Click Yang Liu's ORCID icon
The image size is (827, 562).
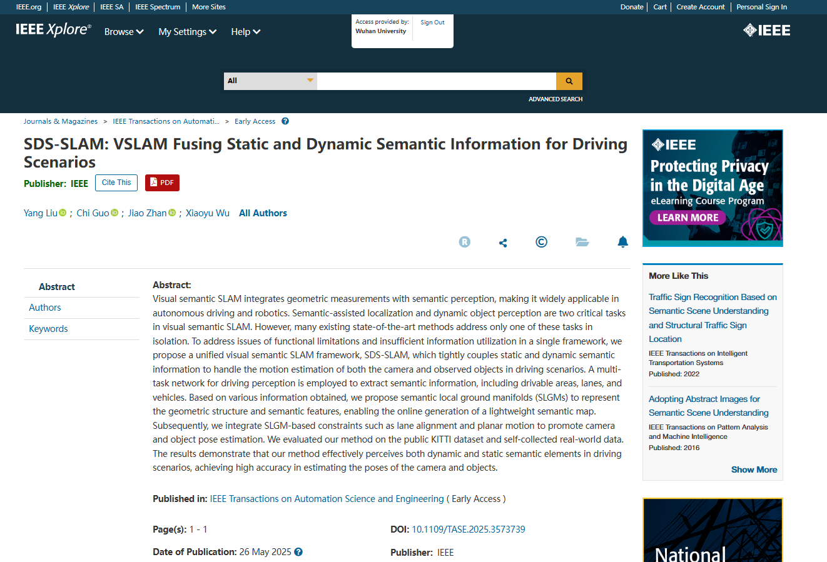click(x=63, y=213)
